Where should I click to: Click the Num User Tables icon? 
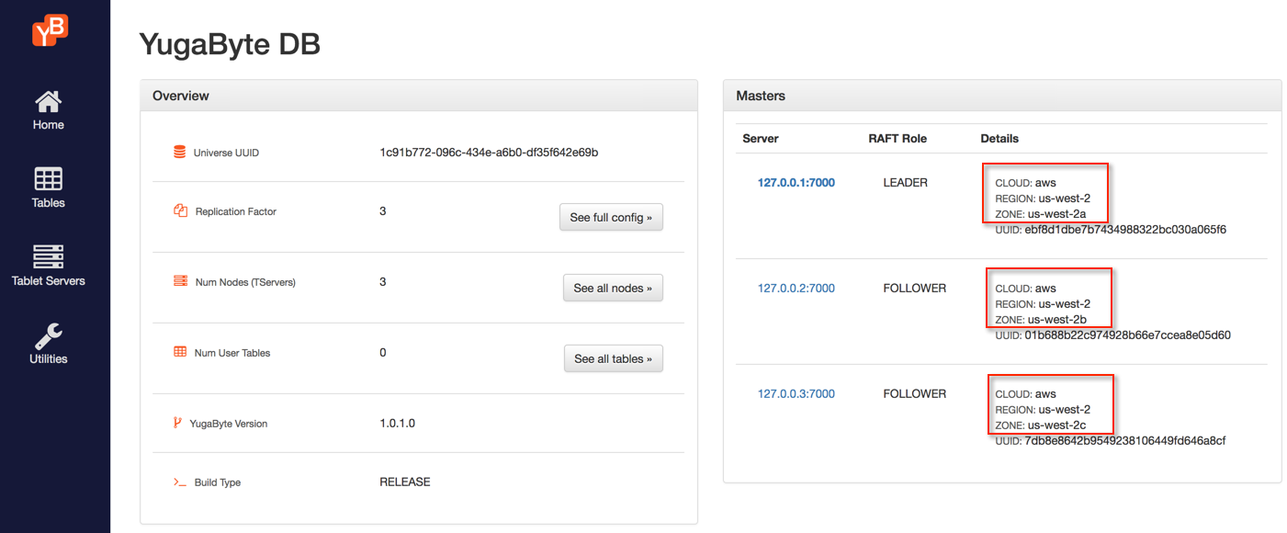tap(180, 352)
